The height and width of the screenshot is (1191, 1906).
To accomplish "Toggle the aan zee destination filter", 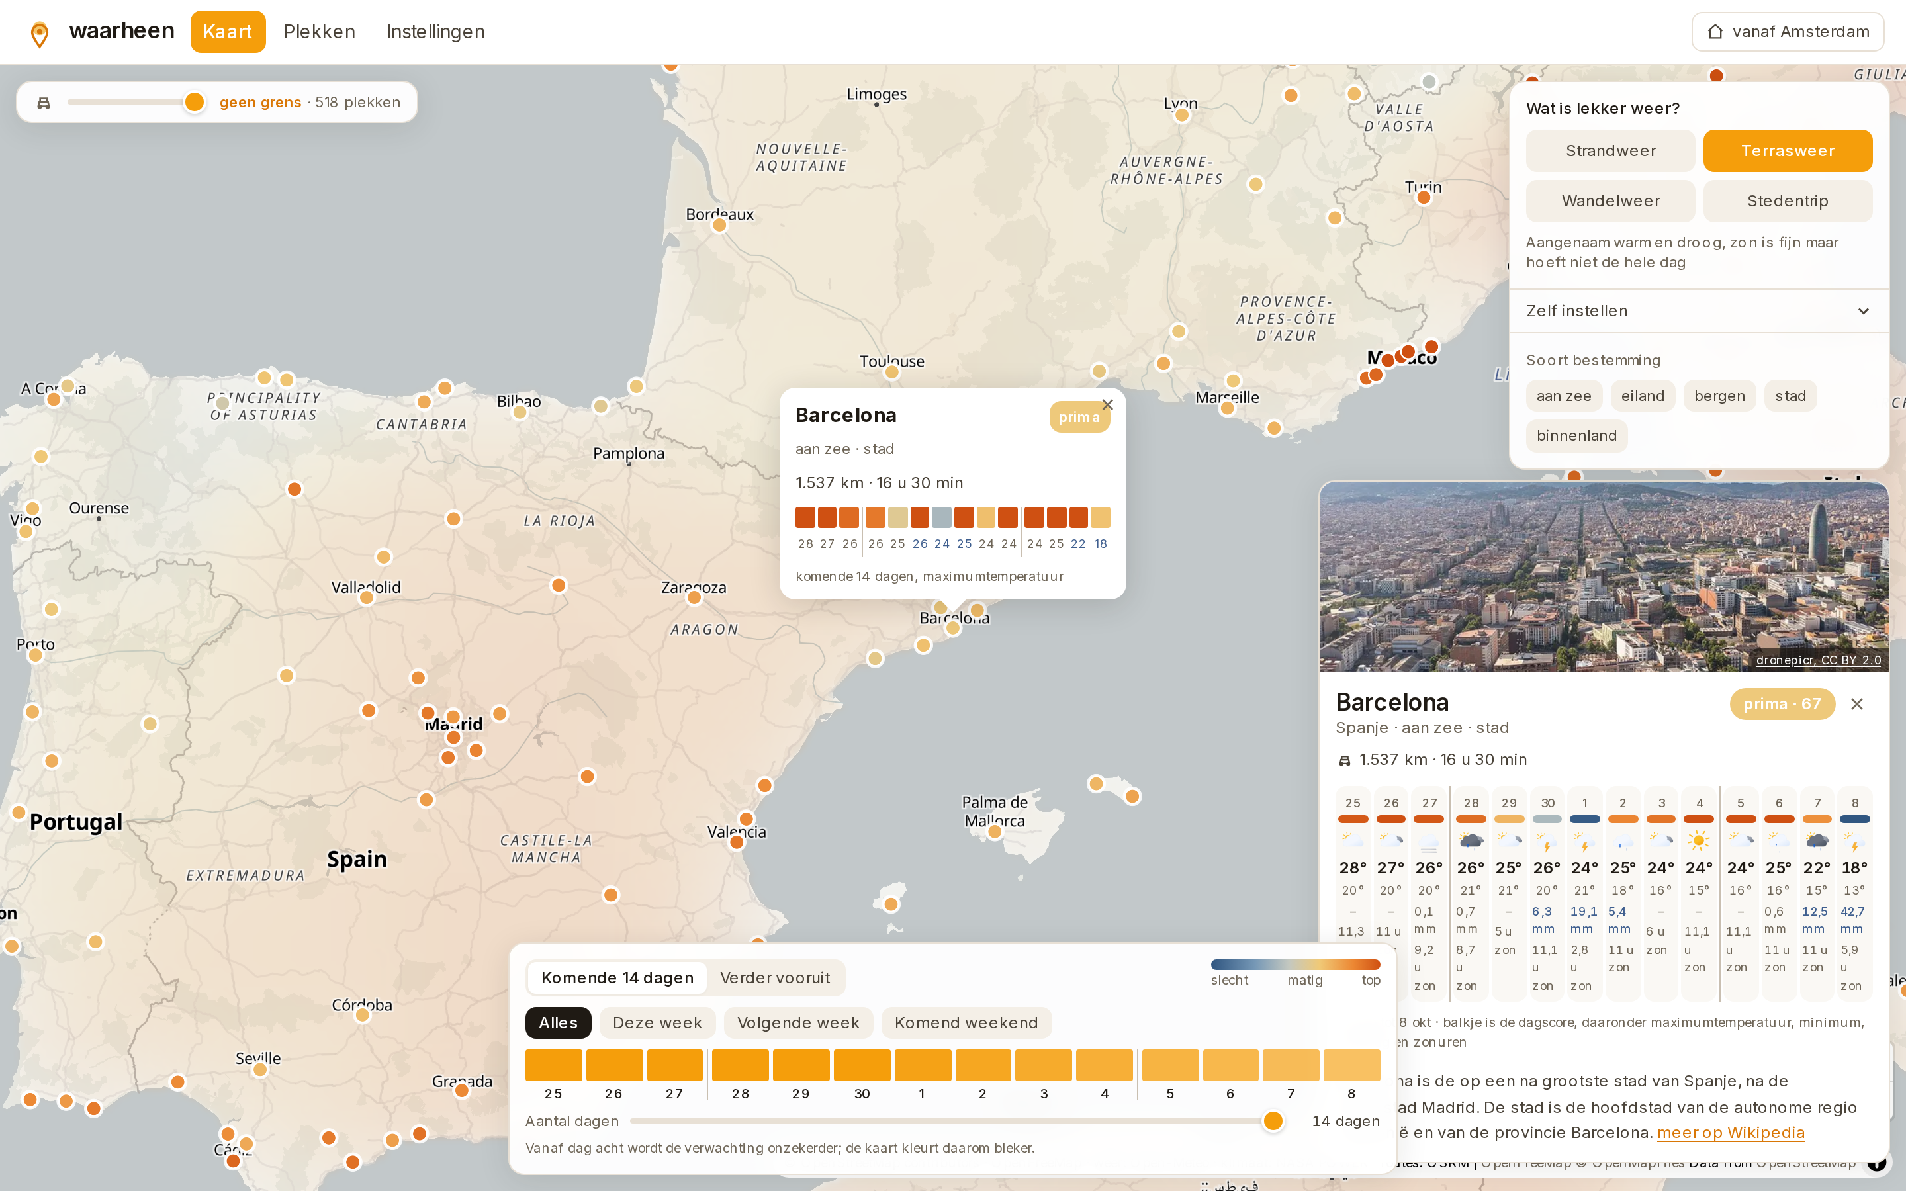I will [1563, 396].
